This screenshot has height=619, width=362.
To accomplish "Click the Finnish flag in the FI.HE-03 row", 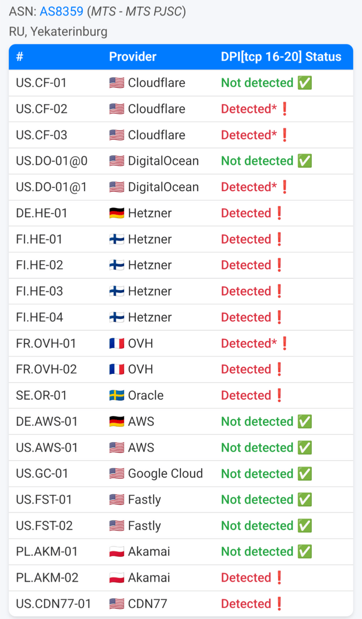I will tap(116, 291).
